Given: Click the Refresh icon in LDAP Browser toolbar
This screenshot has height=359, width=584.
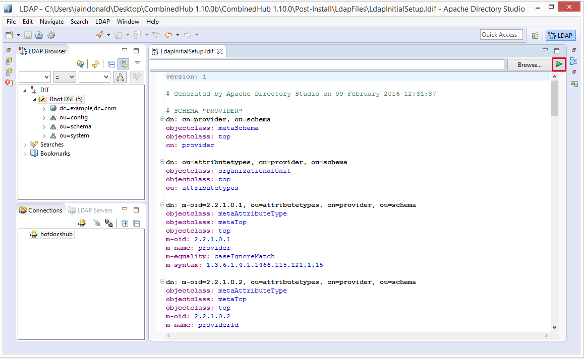Looking at the screenshot, I should point(95,64).
